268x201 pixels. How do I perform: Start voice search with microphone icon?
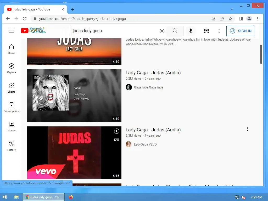(x=191, y=31)
